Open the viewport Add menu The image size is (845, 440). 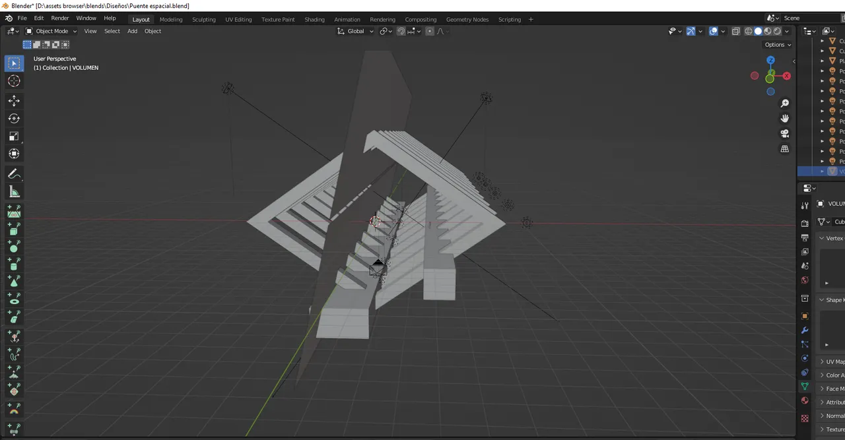[x=132, y=31]
